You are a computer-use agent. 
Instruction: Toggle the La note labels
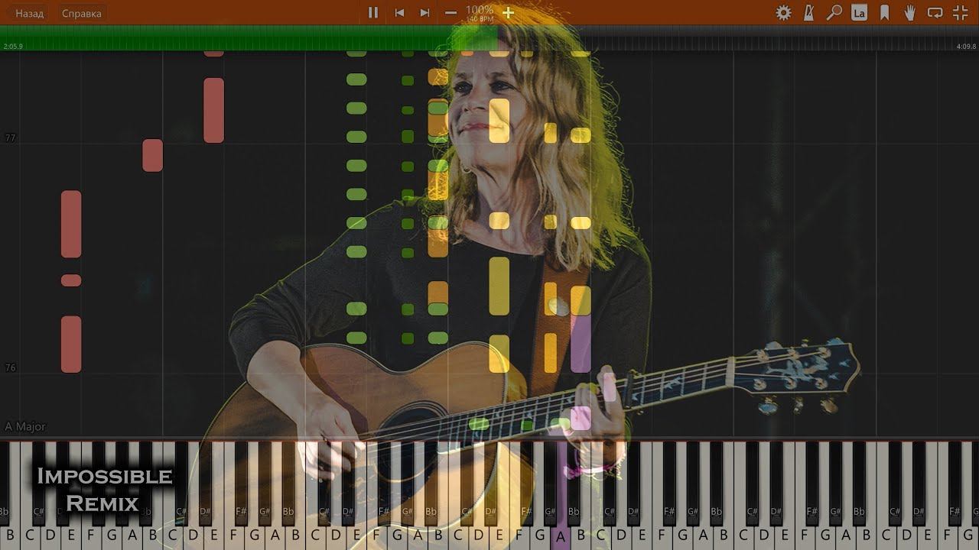[x=859, y=12]
